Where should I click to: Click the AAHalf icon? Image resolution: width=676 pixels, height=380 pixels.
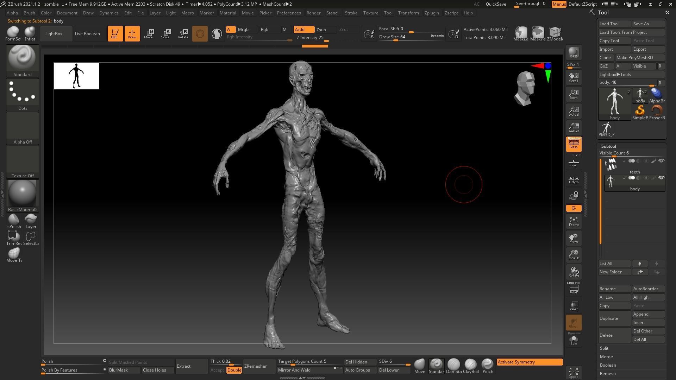(574, 127)
